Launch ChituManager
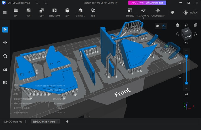The height and width of the screenshot is (130, 201). (x=158, y=12)
